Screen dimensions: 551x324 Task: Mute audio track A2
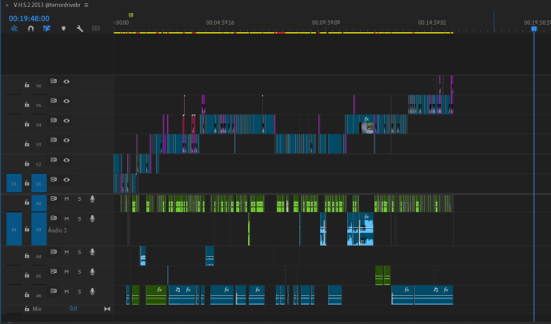[66, 199]
